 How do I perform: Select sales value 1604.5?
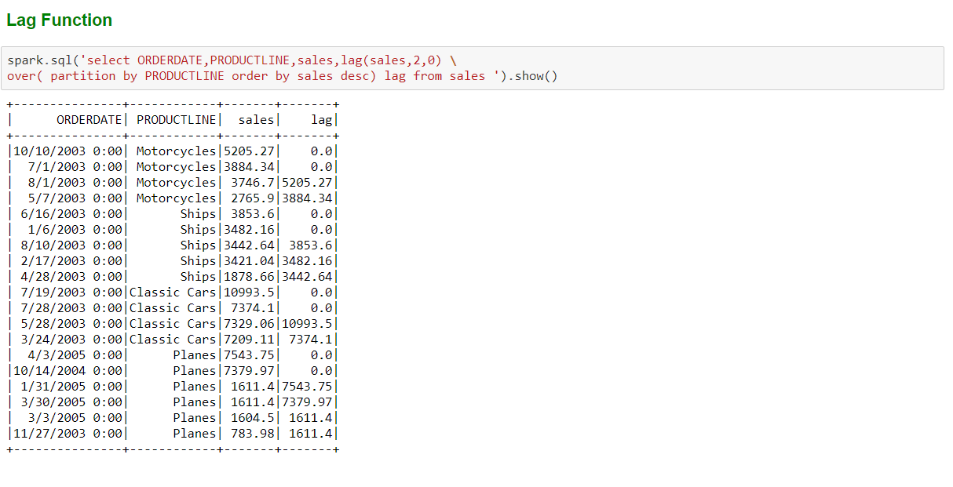click(x=253, y=418)
